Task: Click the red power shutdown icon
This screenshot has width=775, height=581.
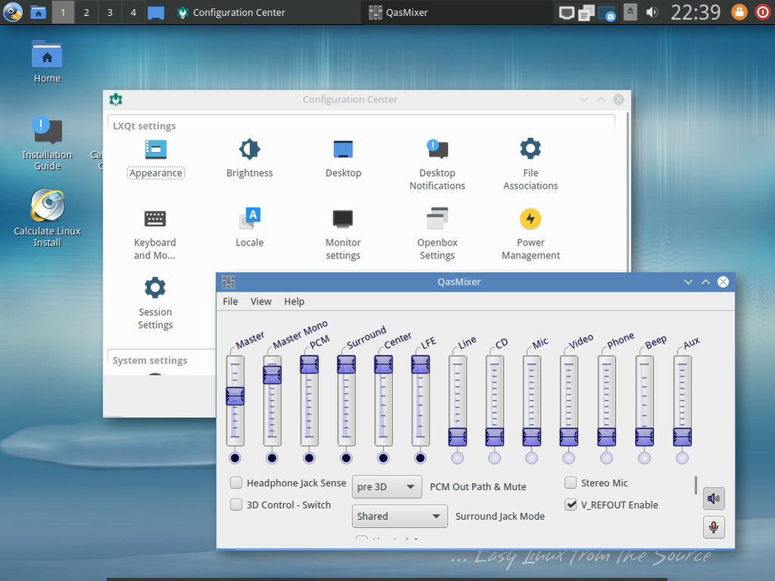Action: pyautogui.click(x=763, y=12)
